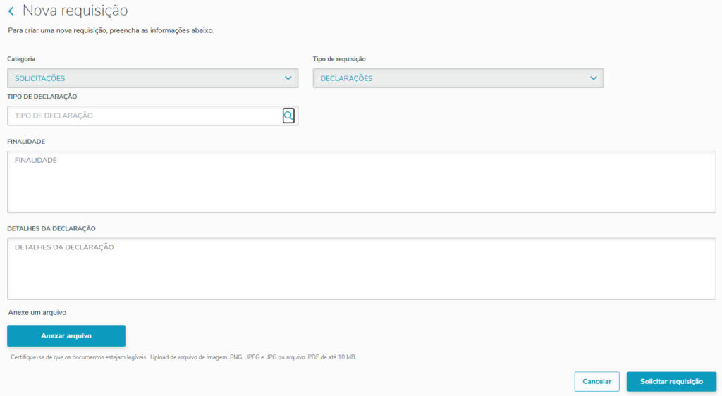Click the TIPO DE DECLARAÇÃO label text
This screenshot has width=722, height=396.
click(42, 97)
